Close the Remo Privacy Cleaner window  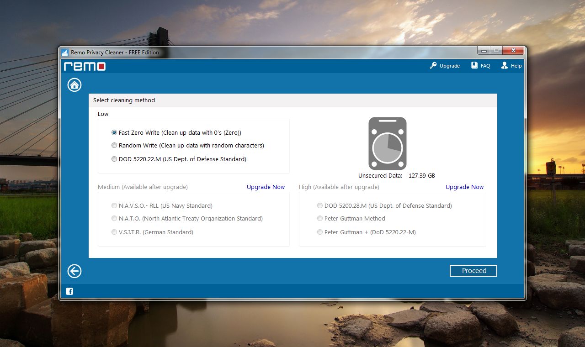[x=513, y=50]
